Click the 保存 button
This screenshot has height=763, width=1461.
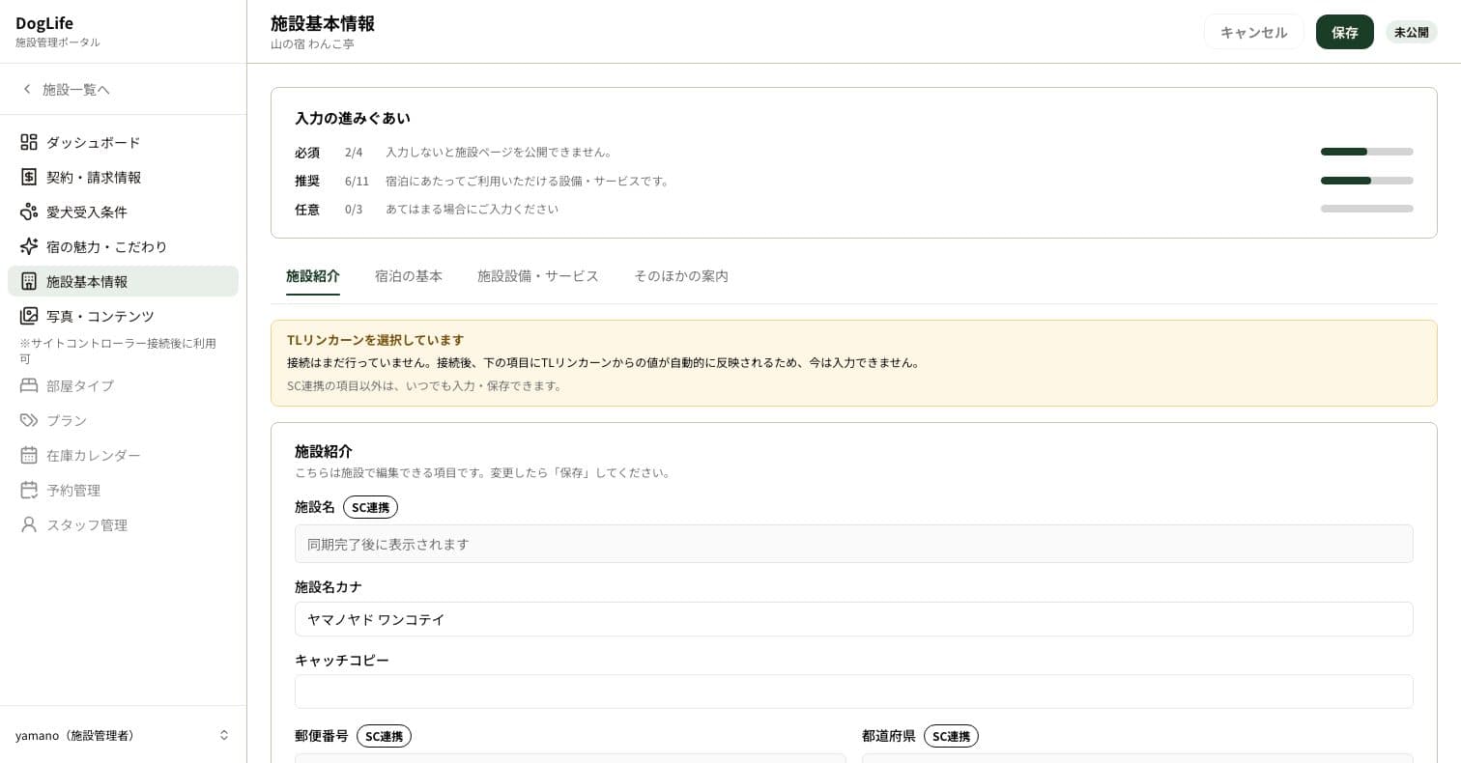[1345, 32]
